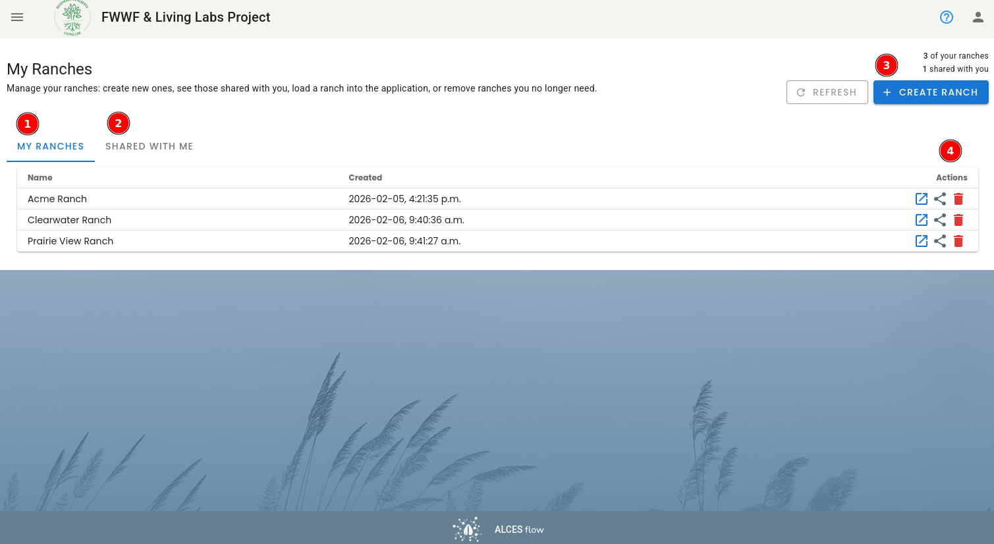Select the Acme Ranch name cell
Screen dimensions: 994x544
click(x=57, y=199)
